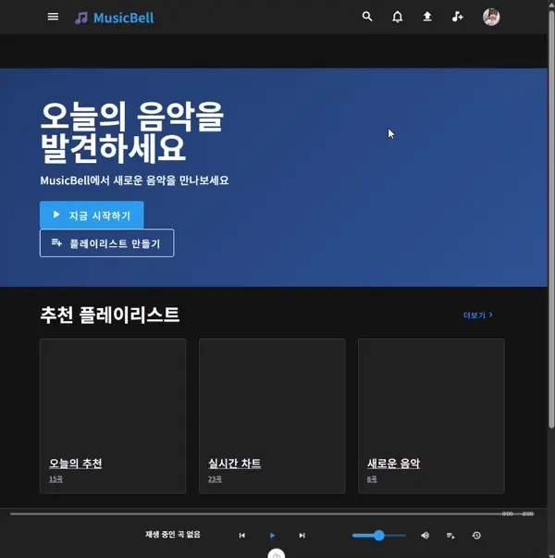Skip to the next track
Image resolution: width=555 pixels, height=558 pixels.
point(302,535)
